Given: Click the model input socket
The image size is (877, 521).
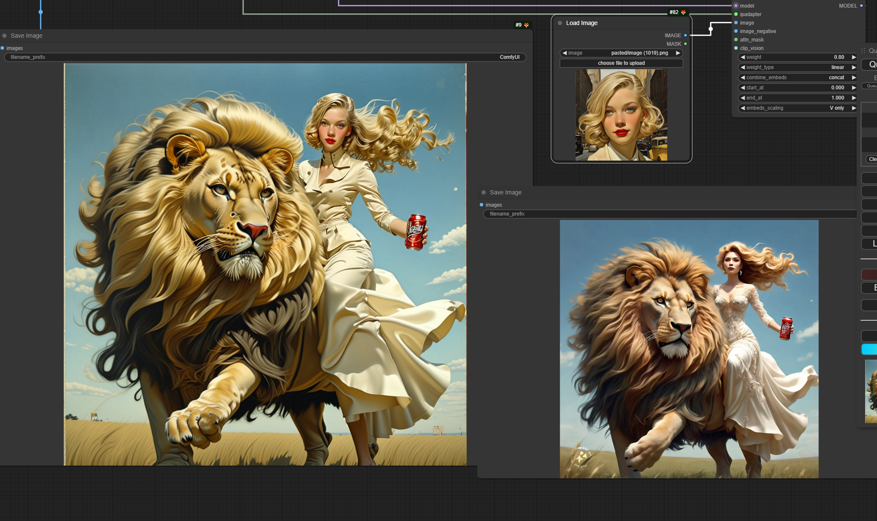Looking at the screenshot, I should pyautogui.click(x=736, y=6).
